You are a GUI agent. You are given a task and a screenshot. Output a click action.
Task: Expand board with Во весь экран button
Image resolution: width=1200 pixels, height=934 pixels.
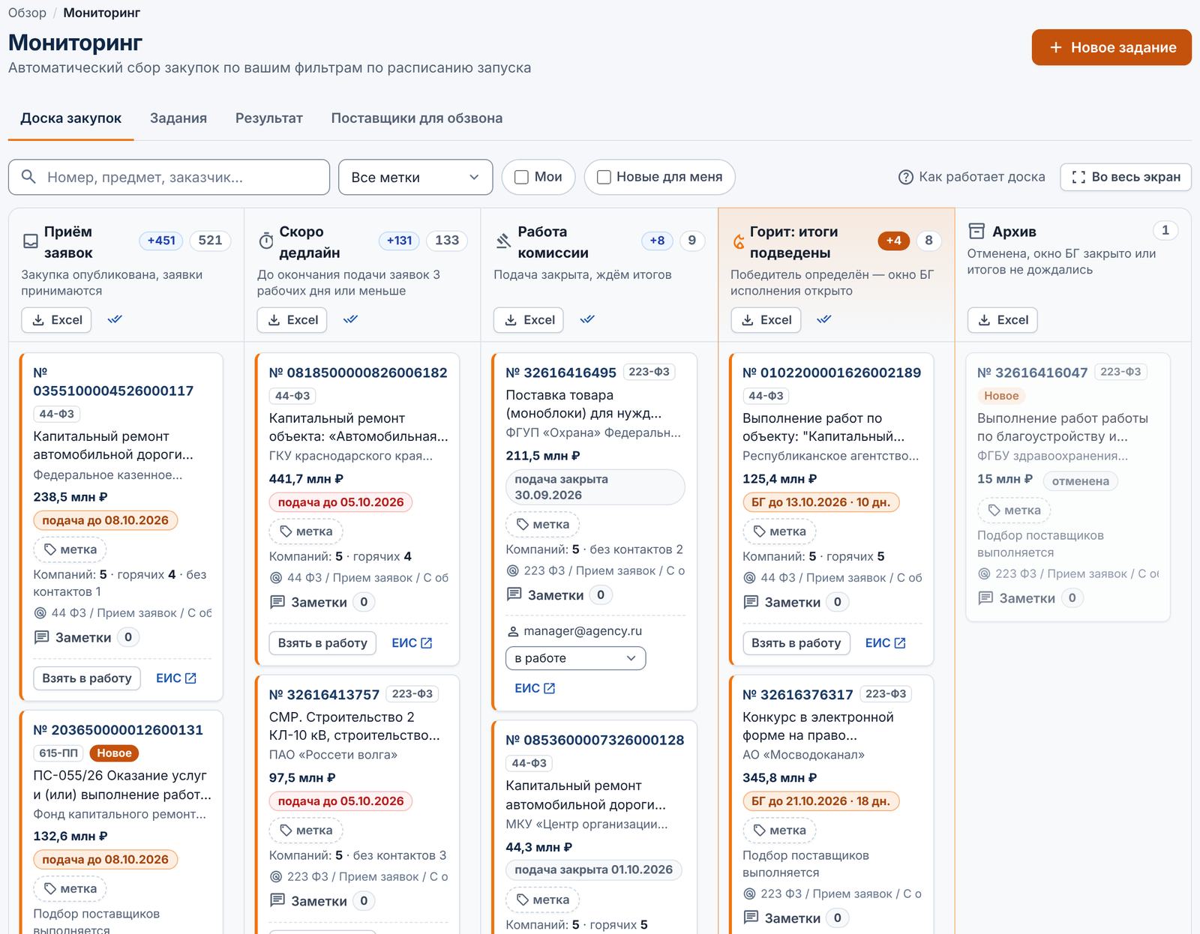tap(1126, 178)
